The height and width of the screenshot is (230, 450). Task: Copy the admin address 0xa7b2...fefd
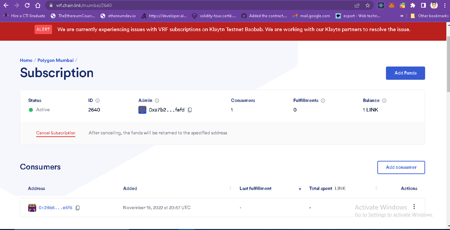pyautogui.click(x=190, y=110)
